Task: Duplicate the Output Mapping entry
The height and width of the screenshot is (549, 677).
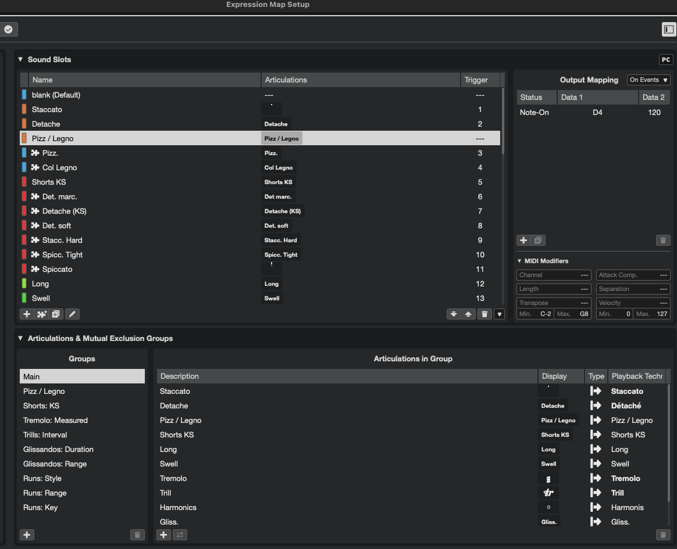Action: (537, 240)
